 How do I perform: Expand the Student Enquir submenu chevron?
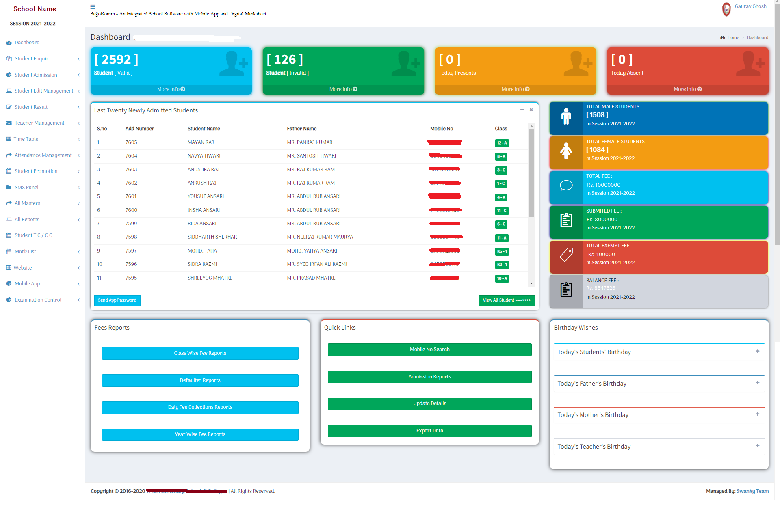pyautogui.click(x=78, y=59)
